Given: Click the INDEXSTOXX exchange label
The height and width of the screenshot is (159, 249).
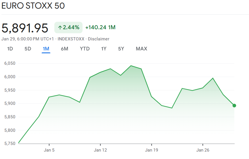Looking at the screenshot, I should click(x=71, y=39).
